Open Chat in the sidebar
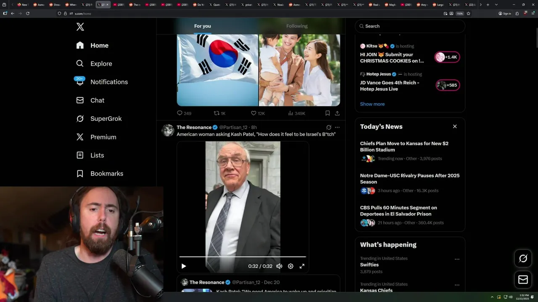The image size is (538, 302). (90, 100)
